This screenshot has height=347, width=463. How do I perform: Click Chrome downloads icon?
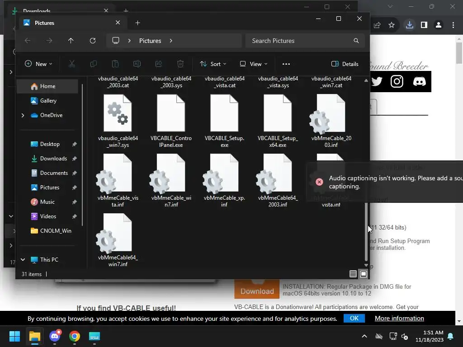[410, 25]
